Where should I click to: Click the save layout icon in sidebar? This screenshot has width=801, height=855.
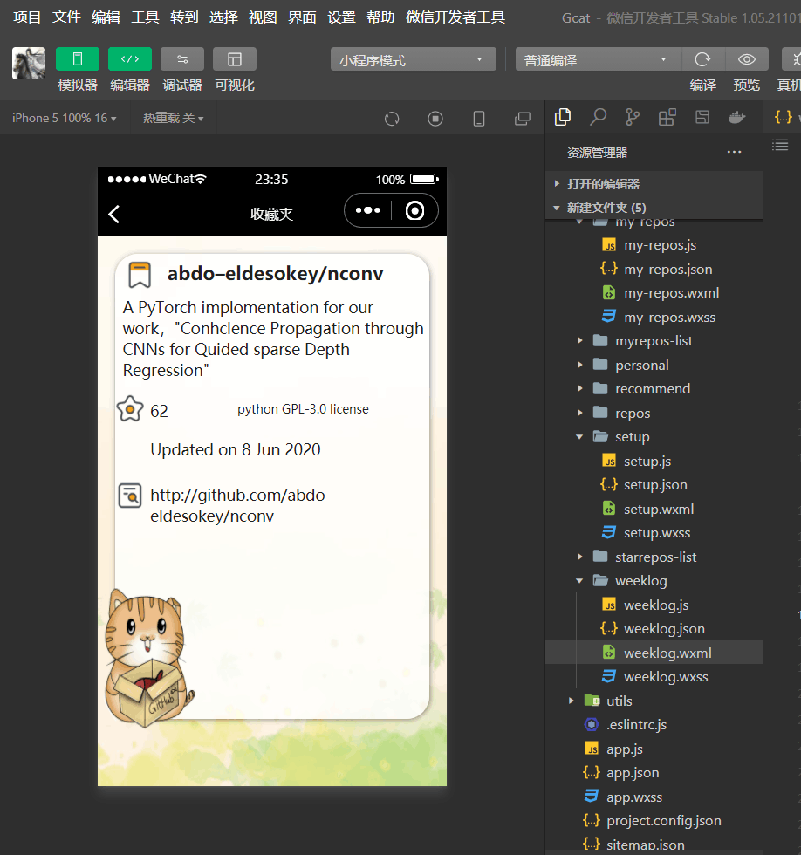(702, 117)
